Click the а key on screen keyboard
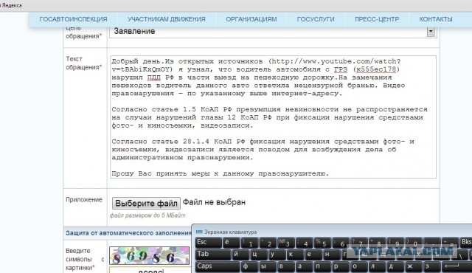Screen dimensions: 472x273 click(304, 266)
